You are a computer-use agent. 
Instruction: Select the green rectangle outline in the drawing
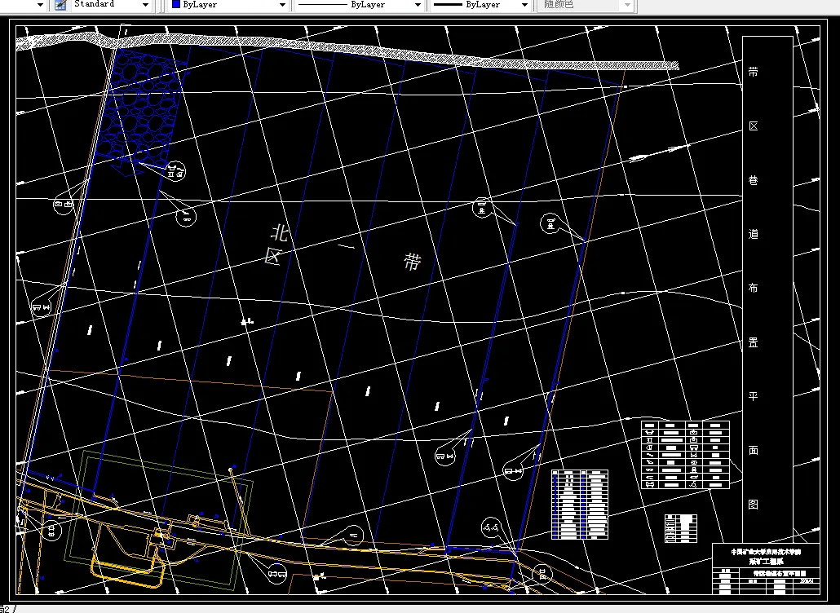158,519
